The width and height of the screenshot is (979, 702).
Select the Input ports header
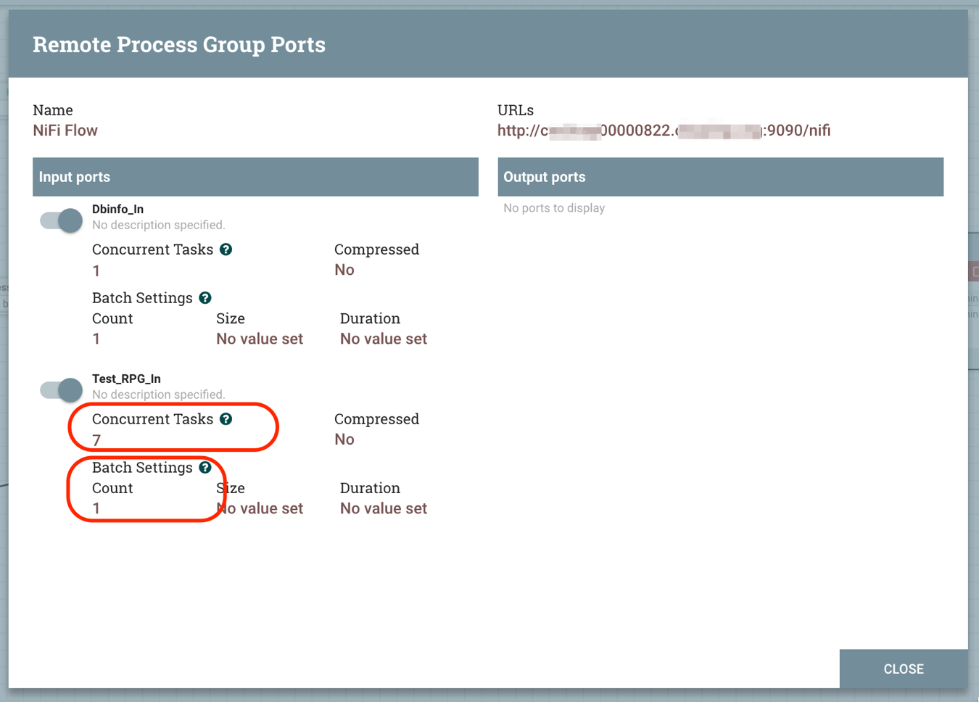tap(74, 176)
